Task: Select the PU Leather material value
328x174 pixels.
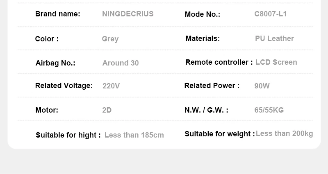Action: [274, 38]
